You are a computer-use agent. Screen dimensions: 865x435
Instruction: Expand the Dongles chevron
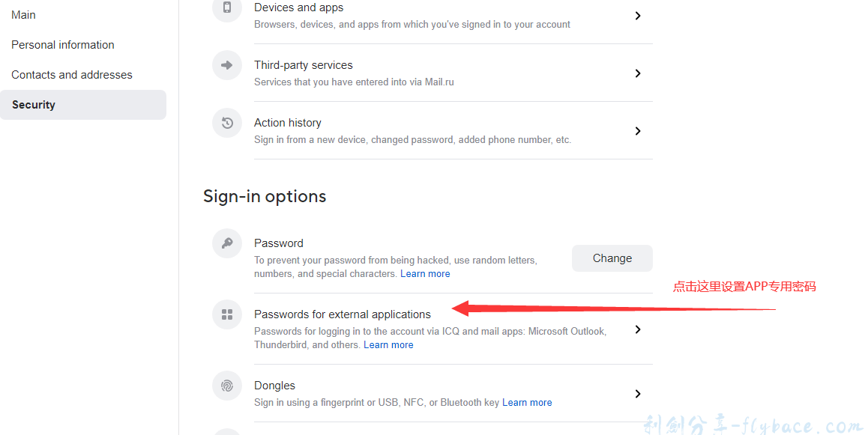coord(638,394)
